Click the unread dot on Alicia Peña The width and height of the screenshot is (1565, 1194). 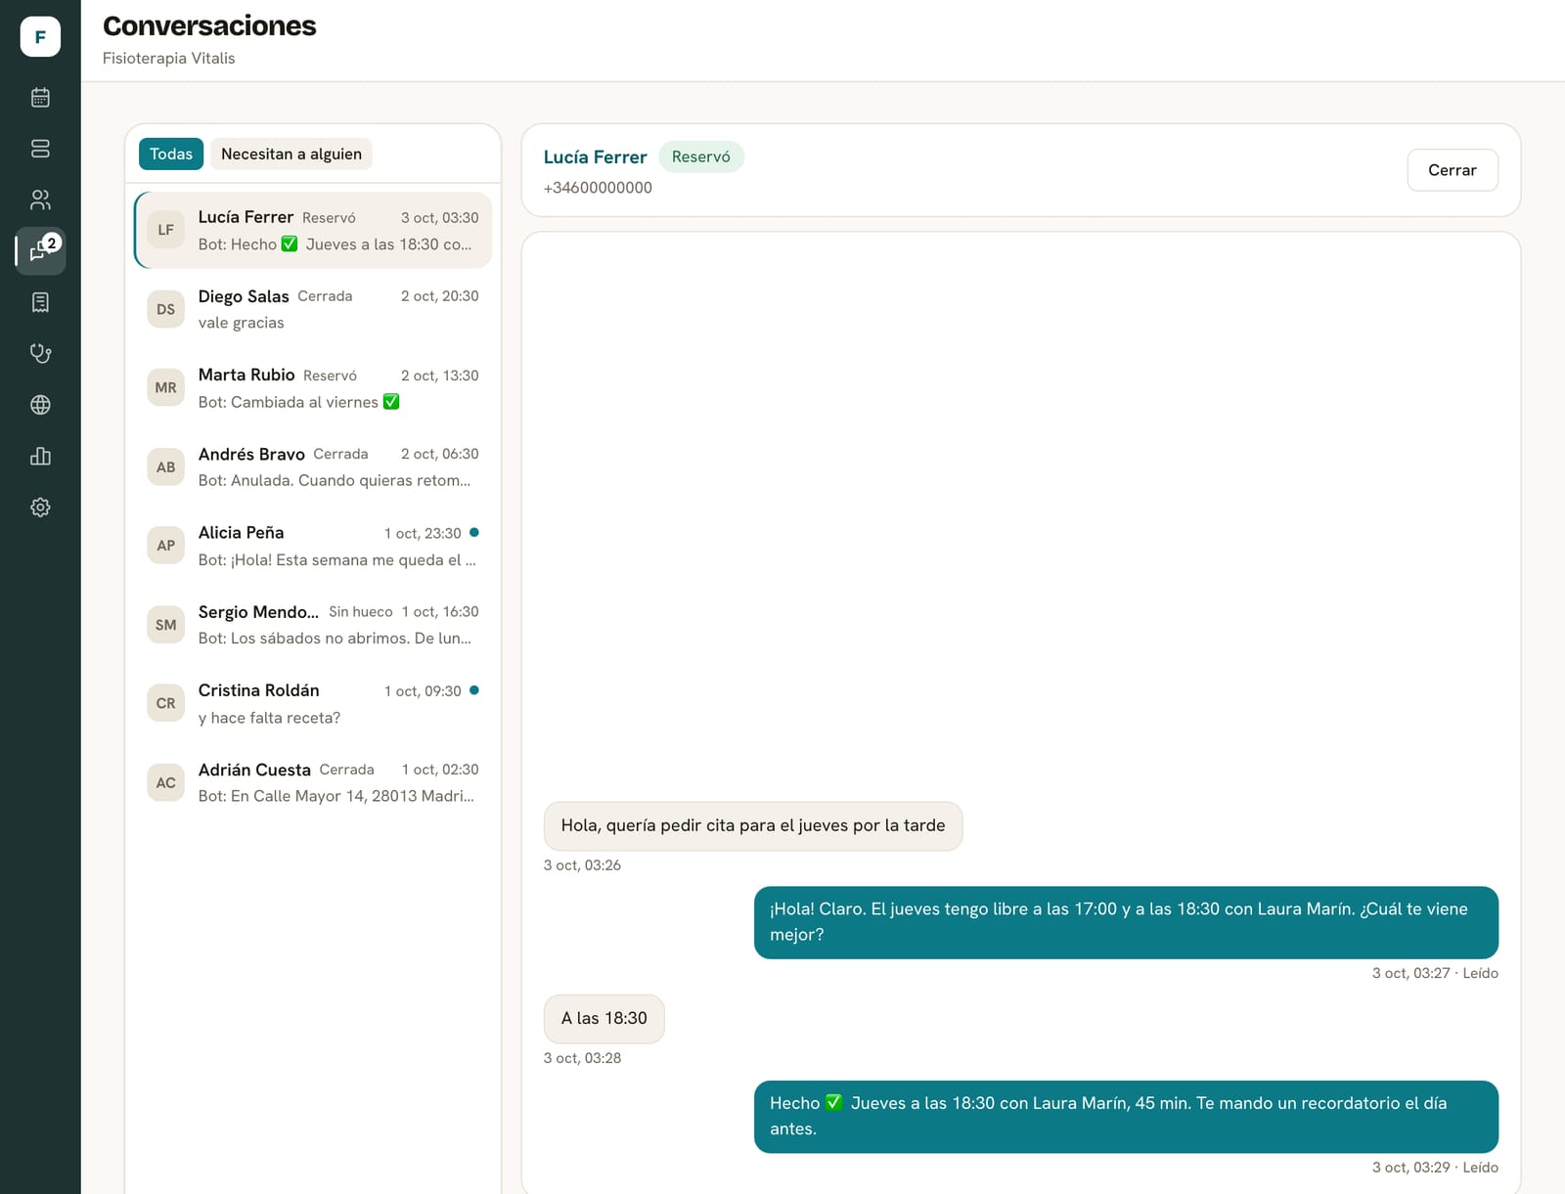point(474,533)
